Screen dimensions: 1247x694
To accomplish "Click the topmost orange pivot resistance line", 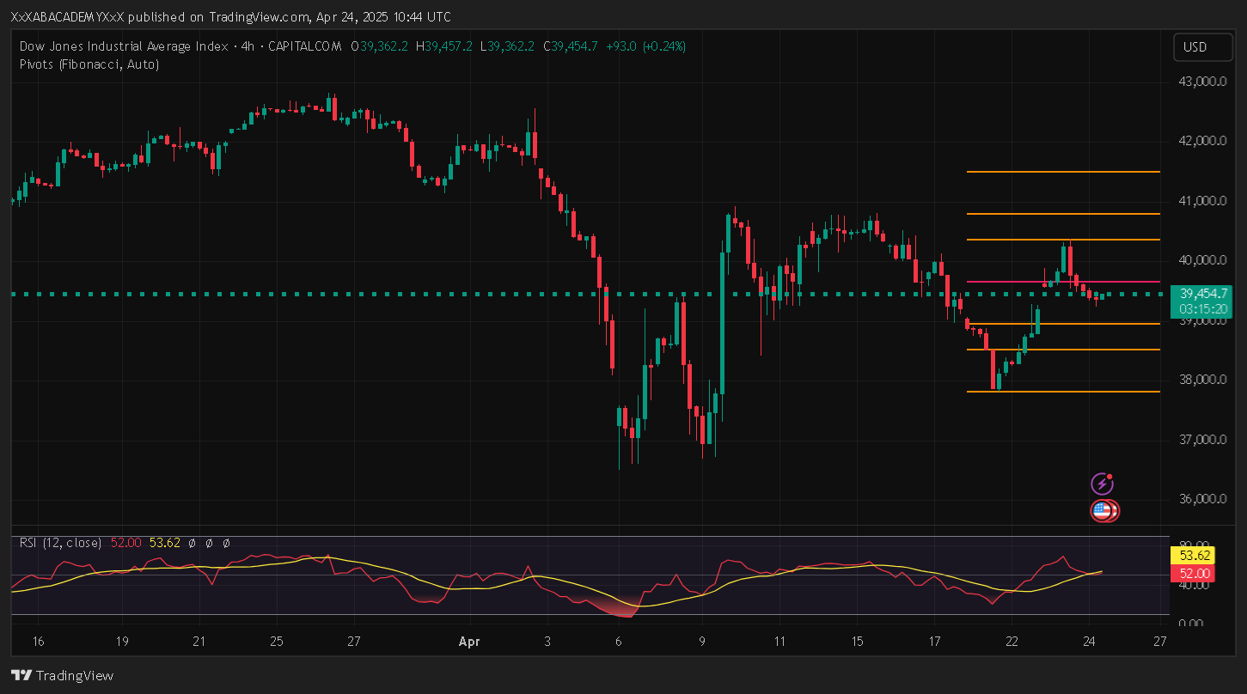I will click(x=1062, y=172).
